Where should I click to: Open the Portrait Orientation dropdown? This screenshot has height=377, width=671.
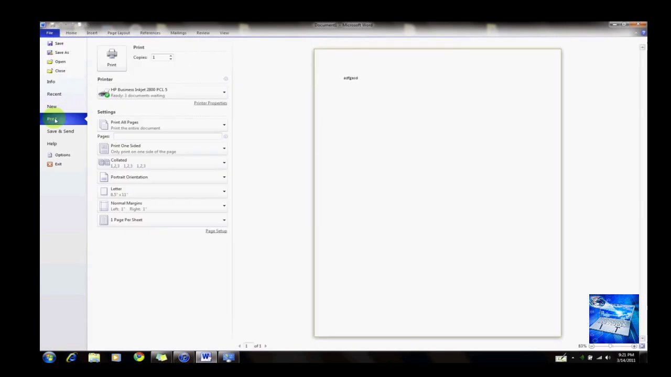pyautogui.click(x=163, y=177)
